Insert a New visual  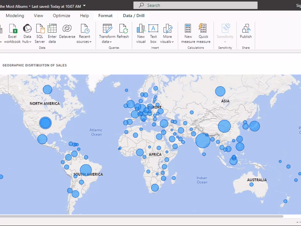click(141, 34)
